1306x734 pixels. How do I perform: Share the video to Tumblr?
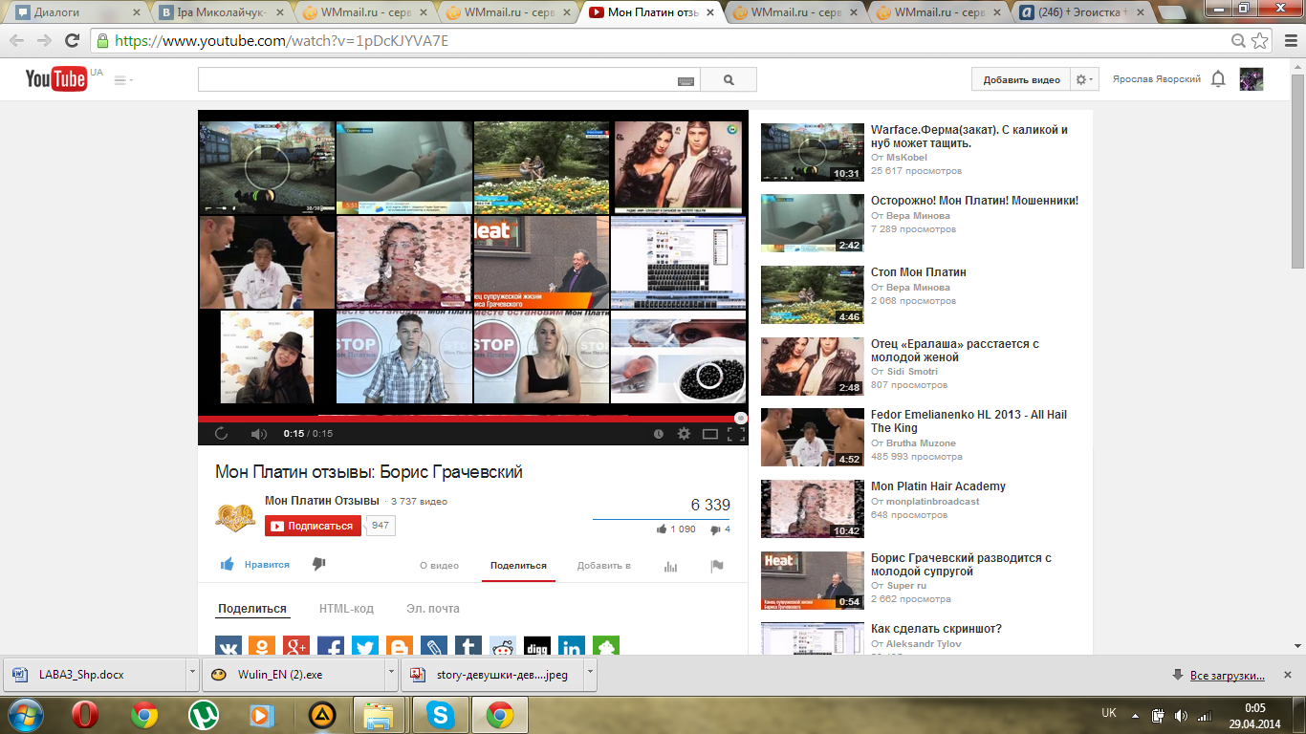pyautogui.click(x=468, y=647)
